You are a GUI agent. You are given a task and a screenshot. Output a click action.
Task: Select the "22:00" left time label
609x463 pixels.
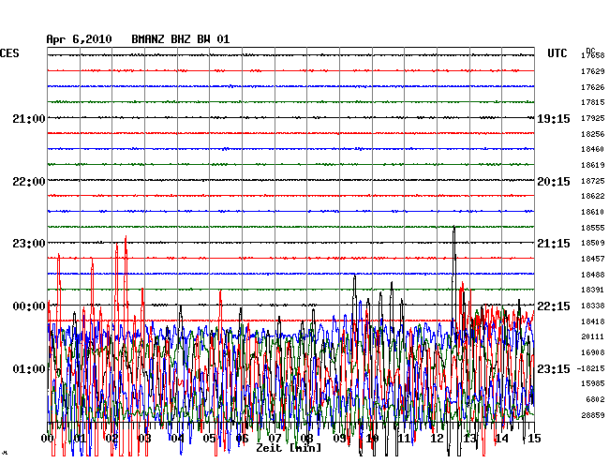pyautogui.click(x=29, y=182)
